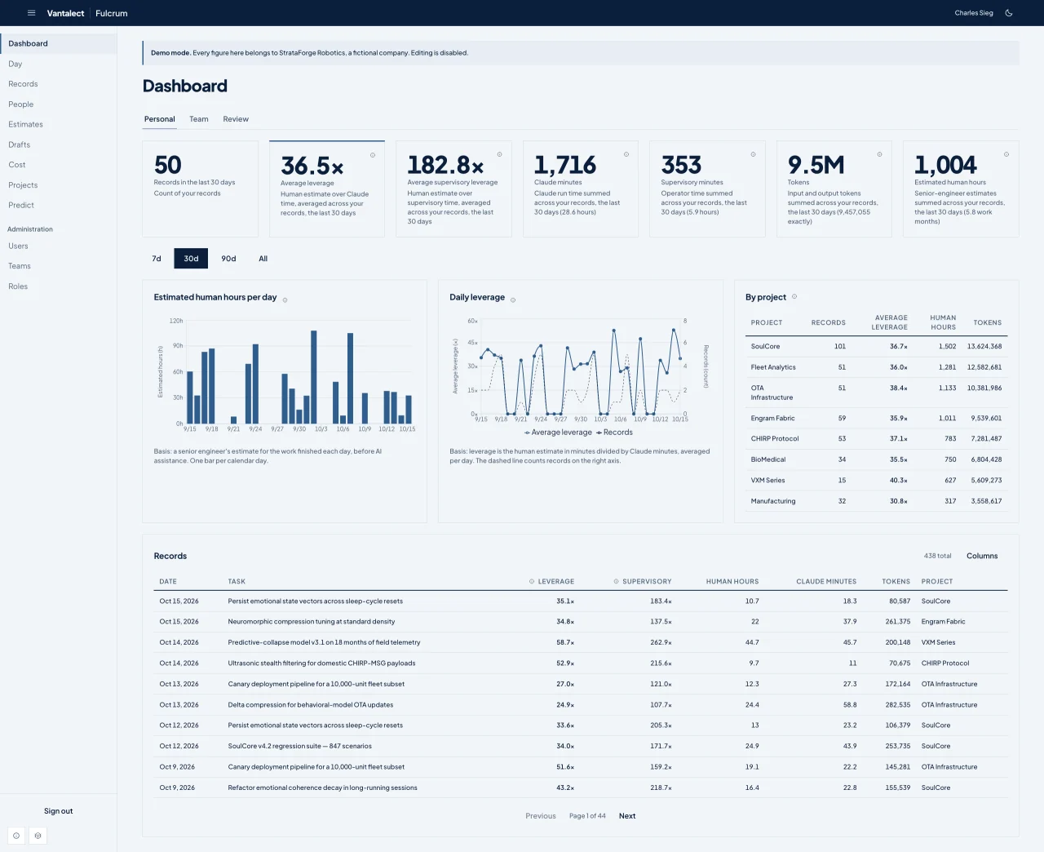1044x852 pixels.
Task: Open the hamburger navigation menu
Action: pyautogui.click(x=32, y=13)
